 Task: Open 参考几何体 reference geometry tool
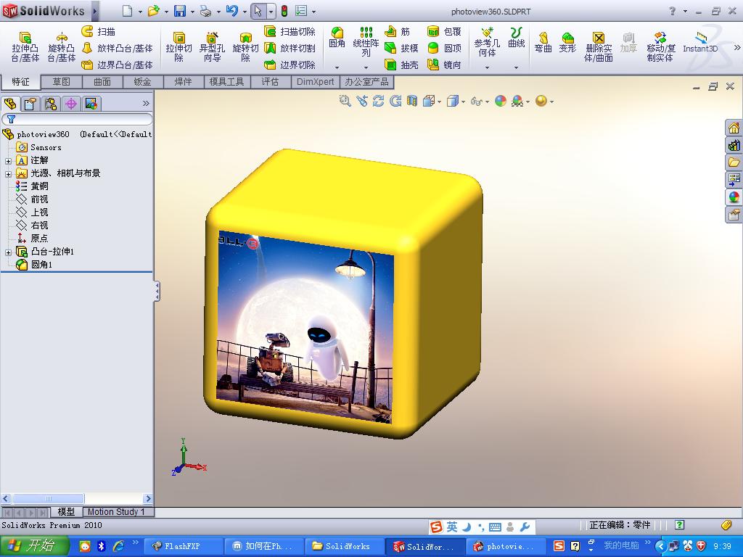[x=487, y=42]
